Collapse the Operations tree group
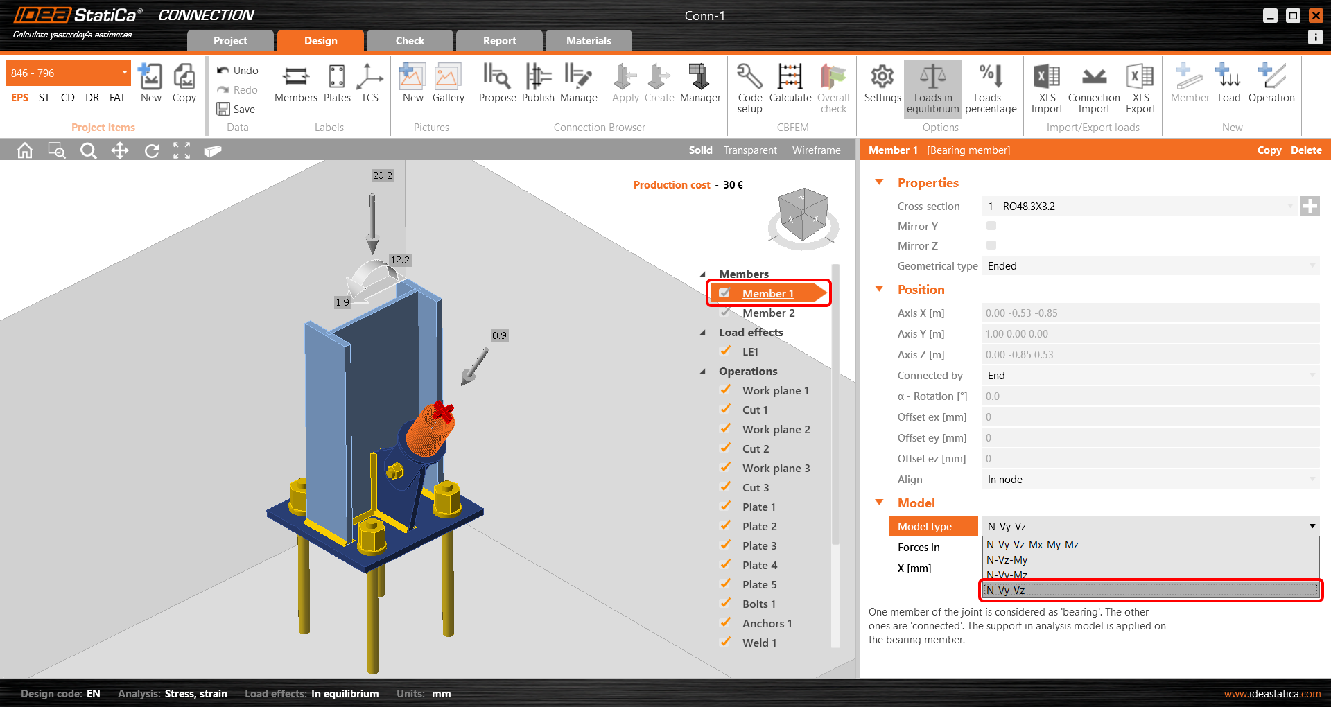This screenshot has width=1331, height=707. click(703, 372)
